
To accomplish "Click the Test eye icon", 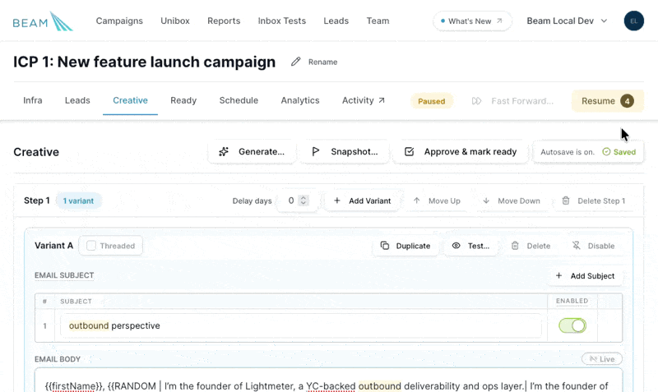I will 456,246.
